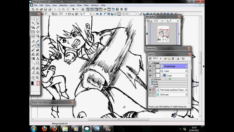The image size is (234, 132).
Task: Click the flip vertically blue arrow icon
Action: pos(101,14)
